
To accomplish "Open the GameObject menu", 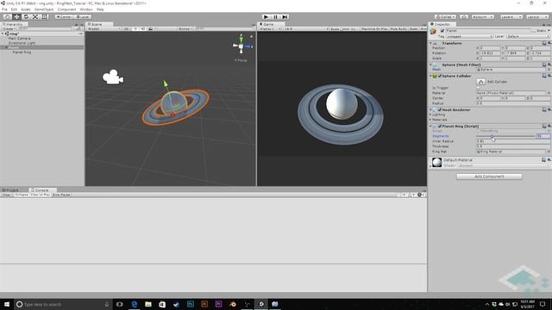I will click(44, 9).
